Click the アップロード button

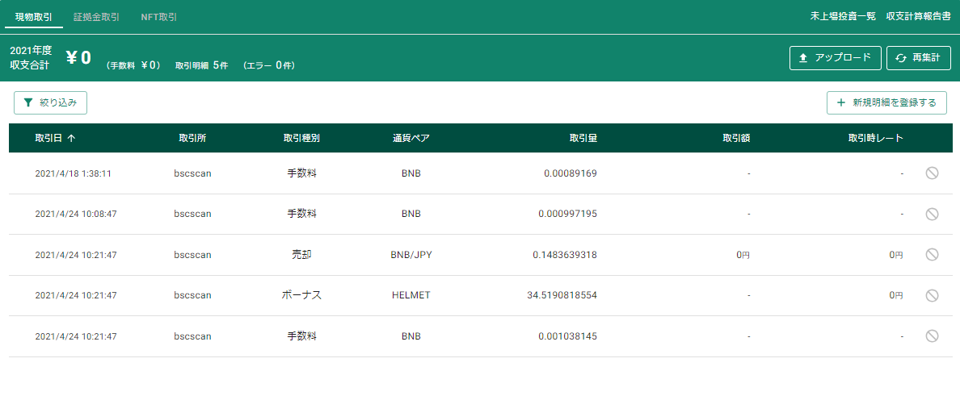(835, 58)
